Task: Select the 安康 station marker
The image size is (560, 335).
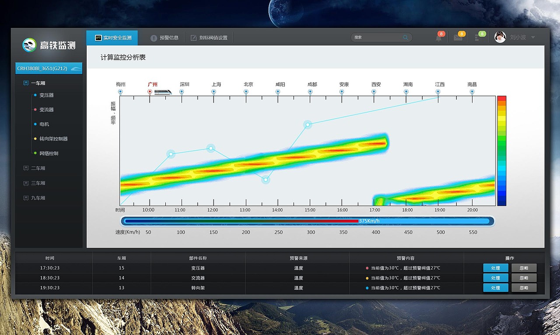Action: pyautogui.click(x=342, y=92)
